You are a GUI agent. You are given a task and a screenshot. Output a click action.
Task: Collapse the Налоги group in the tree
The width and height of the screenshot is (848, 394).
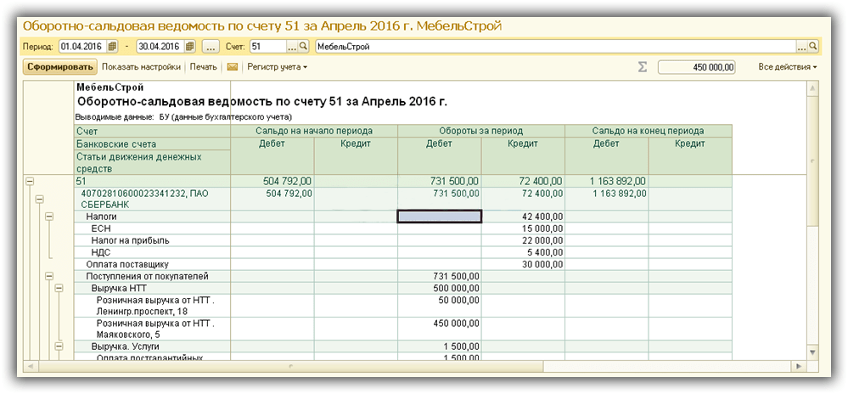48,217
